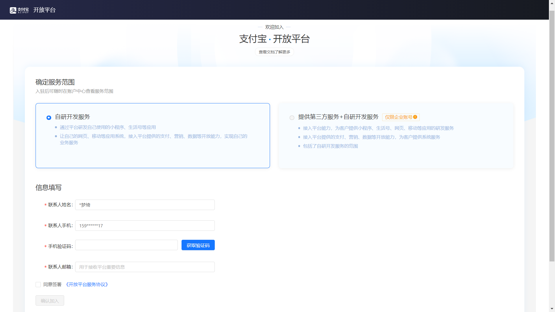Click into the 联系人姓名 input field
Viewport: 555px width, 312px height.
click(145, 205)
